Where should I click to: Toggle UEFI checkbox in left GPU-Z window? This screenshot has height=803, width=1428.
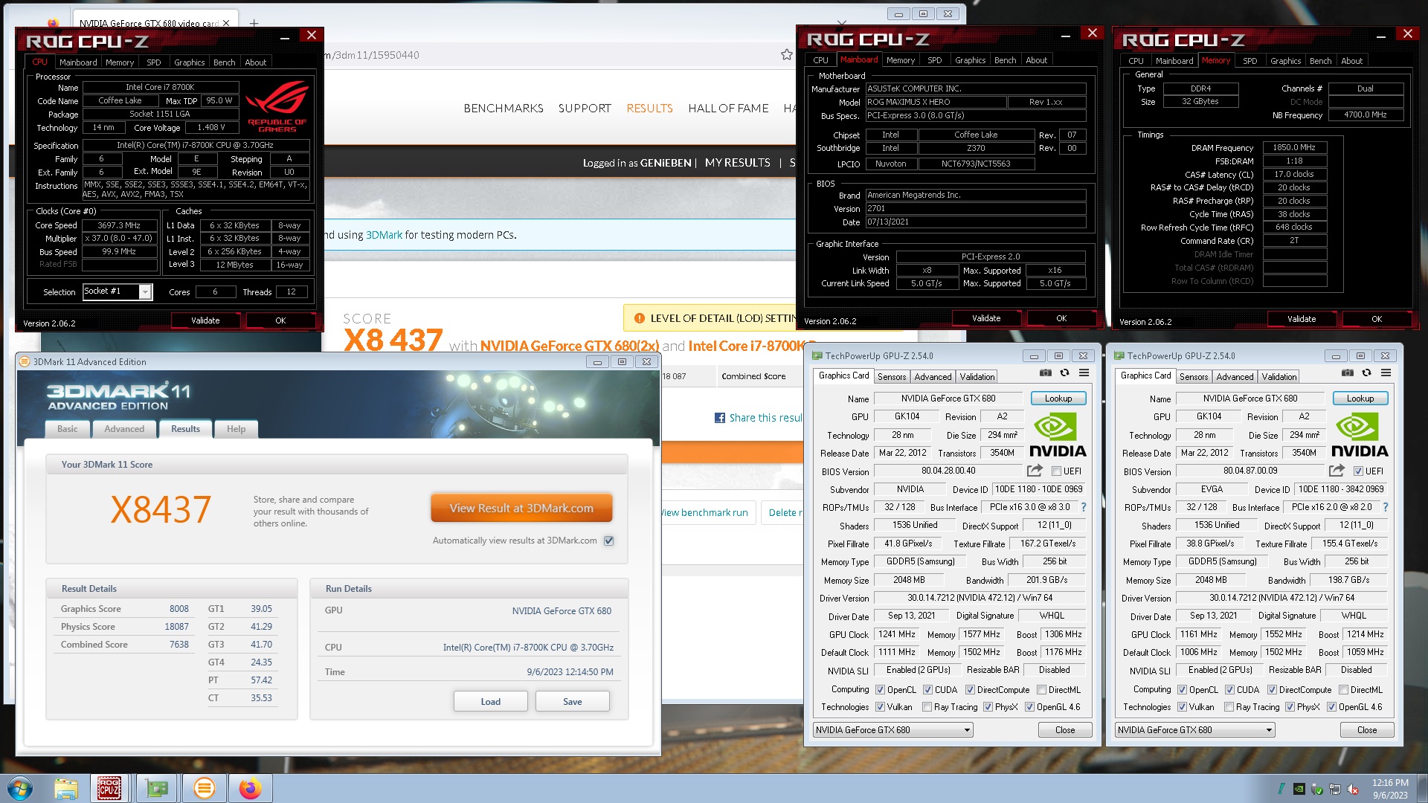pyautogui.click(x=1056, y=471)
